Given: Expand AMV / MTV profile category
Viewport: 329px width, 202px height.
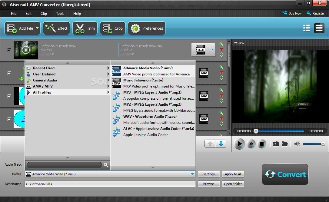Looking at the screenshot, I should click(68, 86).
